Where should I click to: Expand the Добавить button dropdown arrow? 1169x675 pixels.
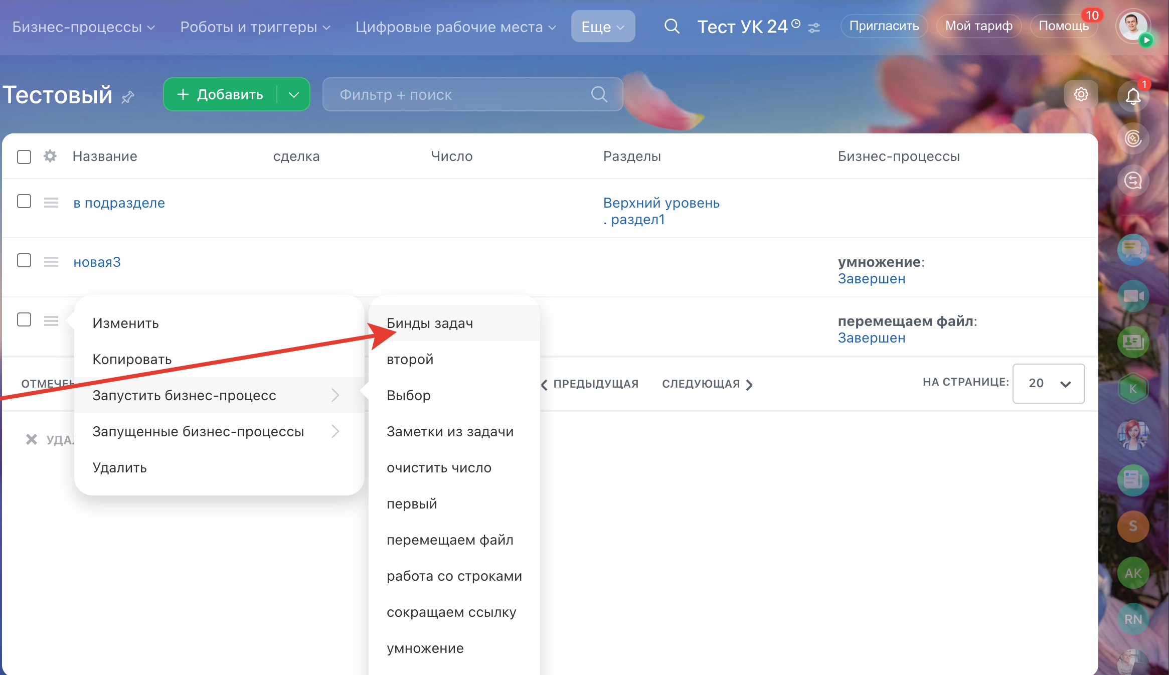coord(294,94)
